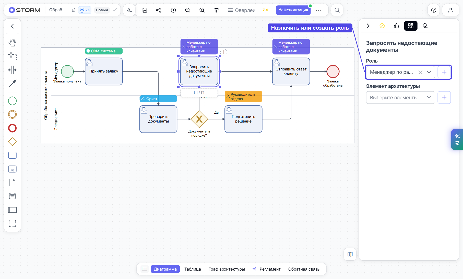Clear the selected role value
Screen dimensions: 463x279
420,72
